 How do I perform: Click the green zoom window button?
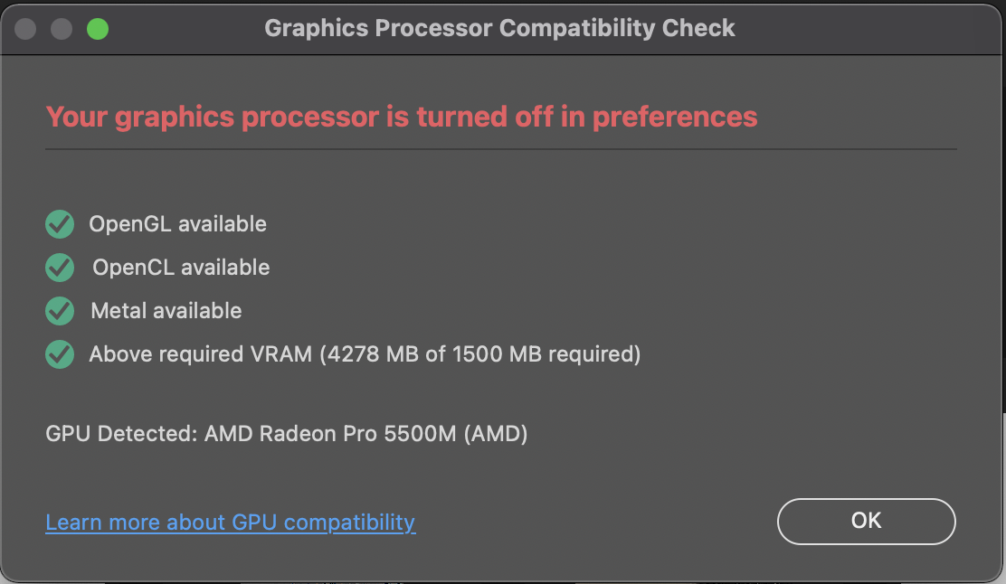[x=98, y=29]
